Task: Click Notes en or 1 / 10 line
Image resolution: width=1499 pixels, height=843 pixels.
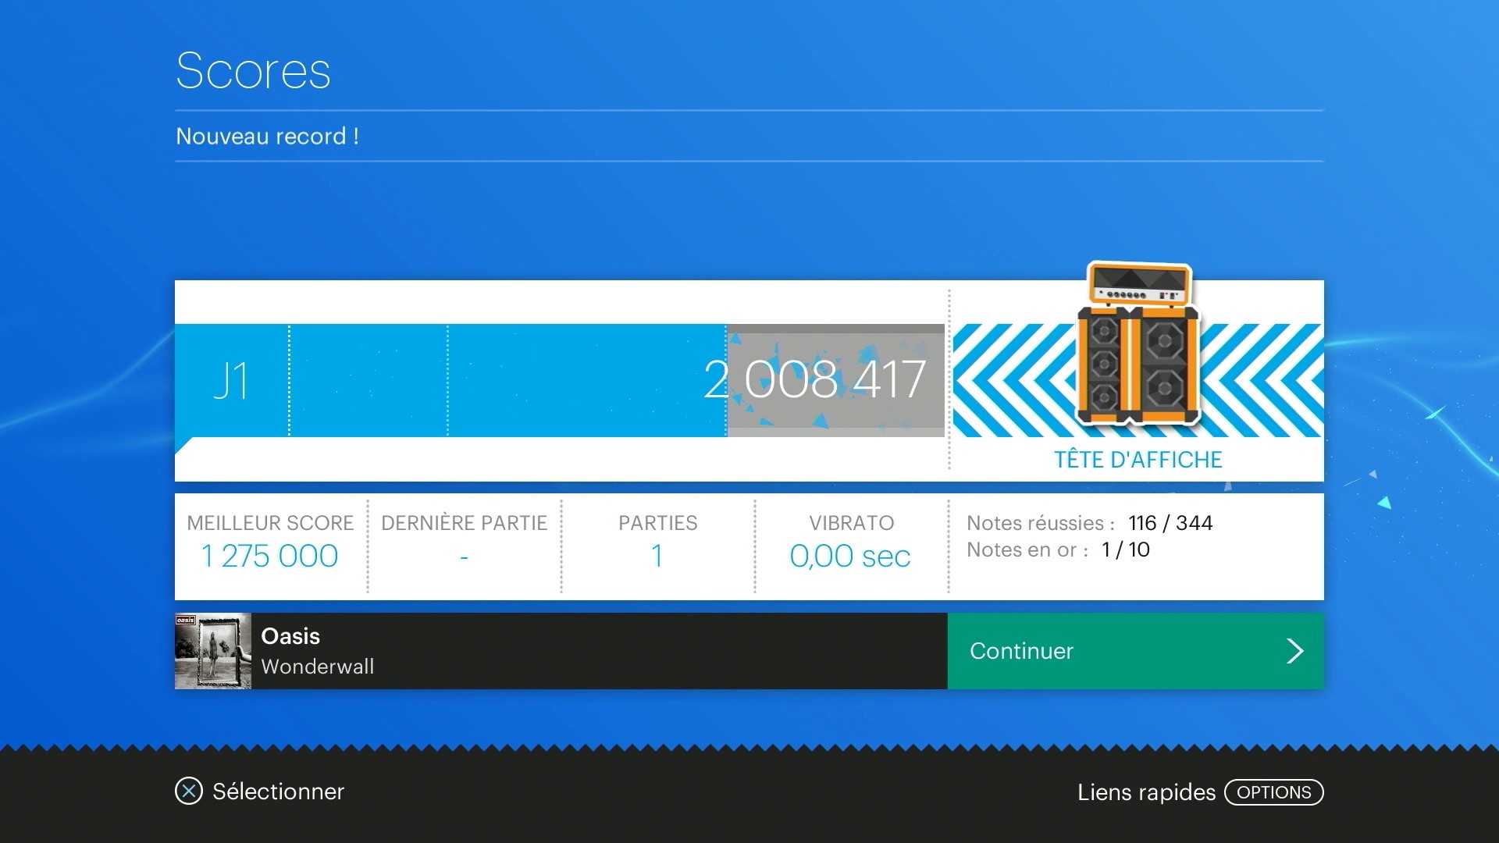Action: [1058, 550]
